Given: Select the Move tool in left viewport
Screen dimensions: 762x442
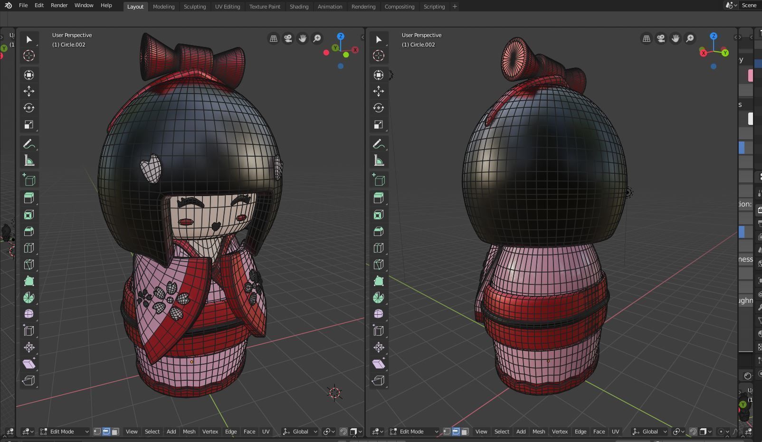Looking at the screenshot, I should (x=29, y=91).
